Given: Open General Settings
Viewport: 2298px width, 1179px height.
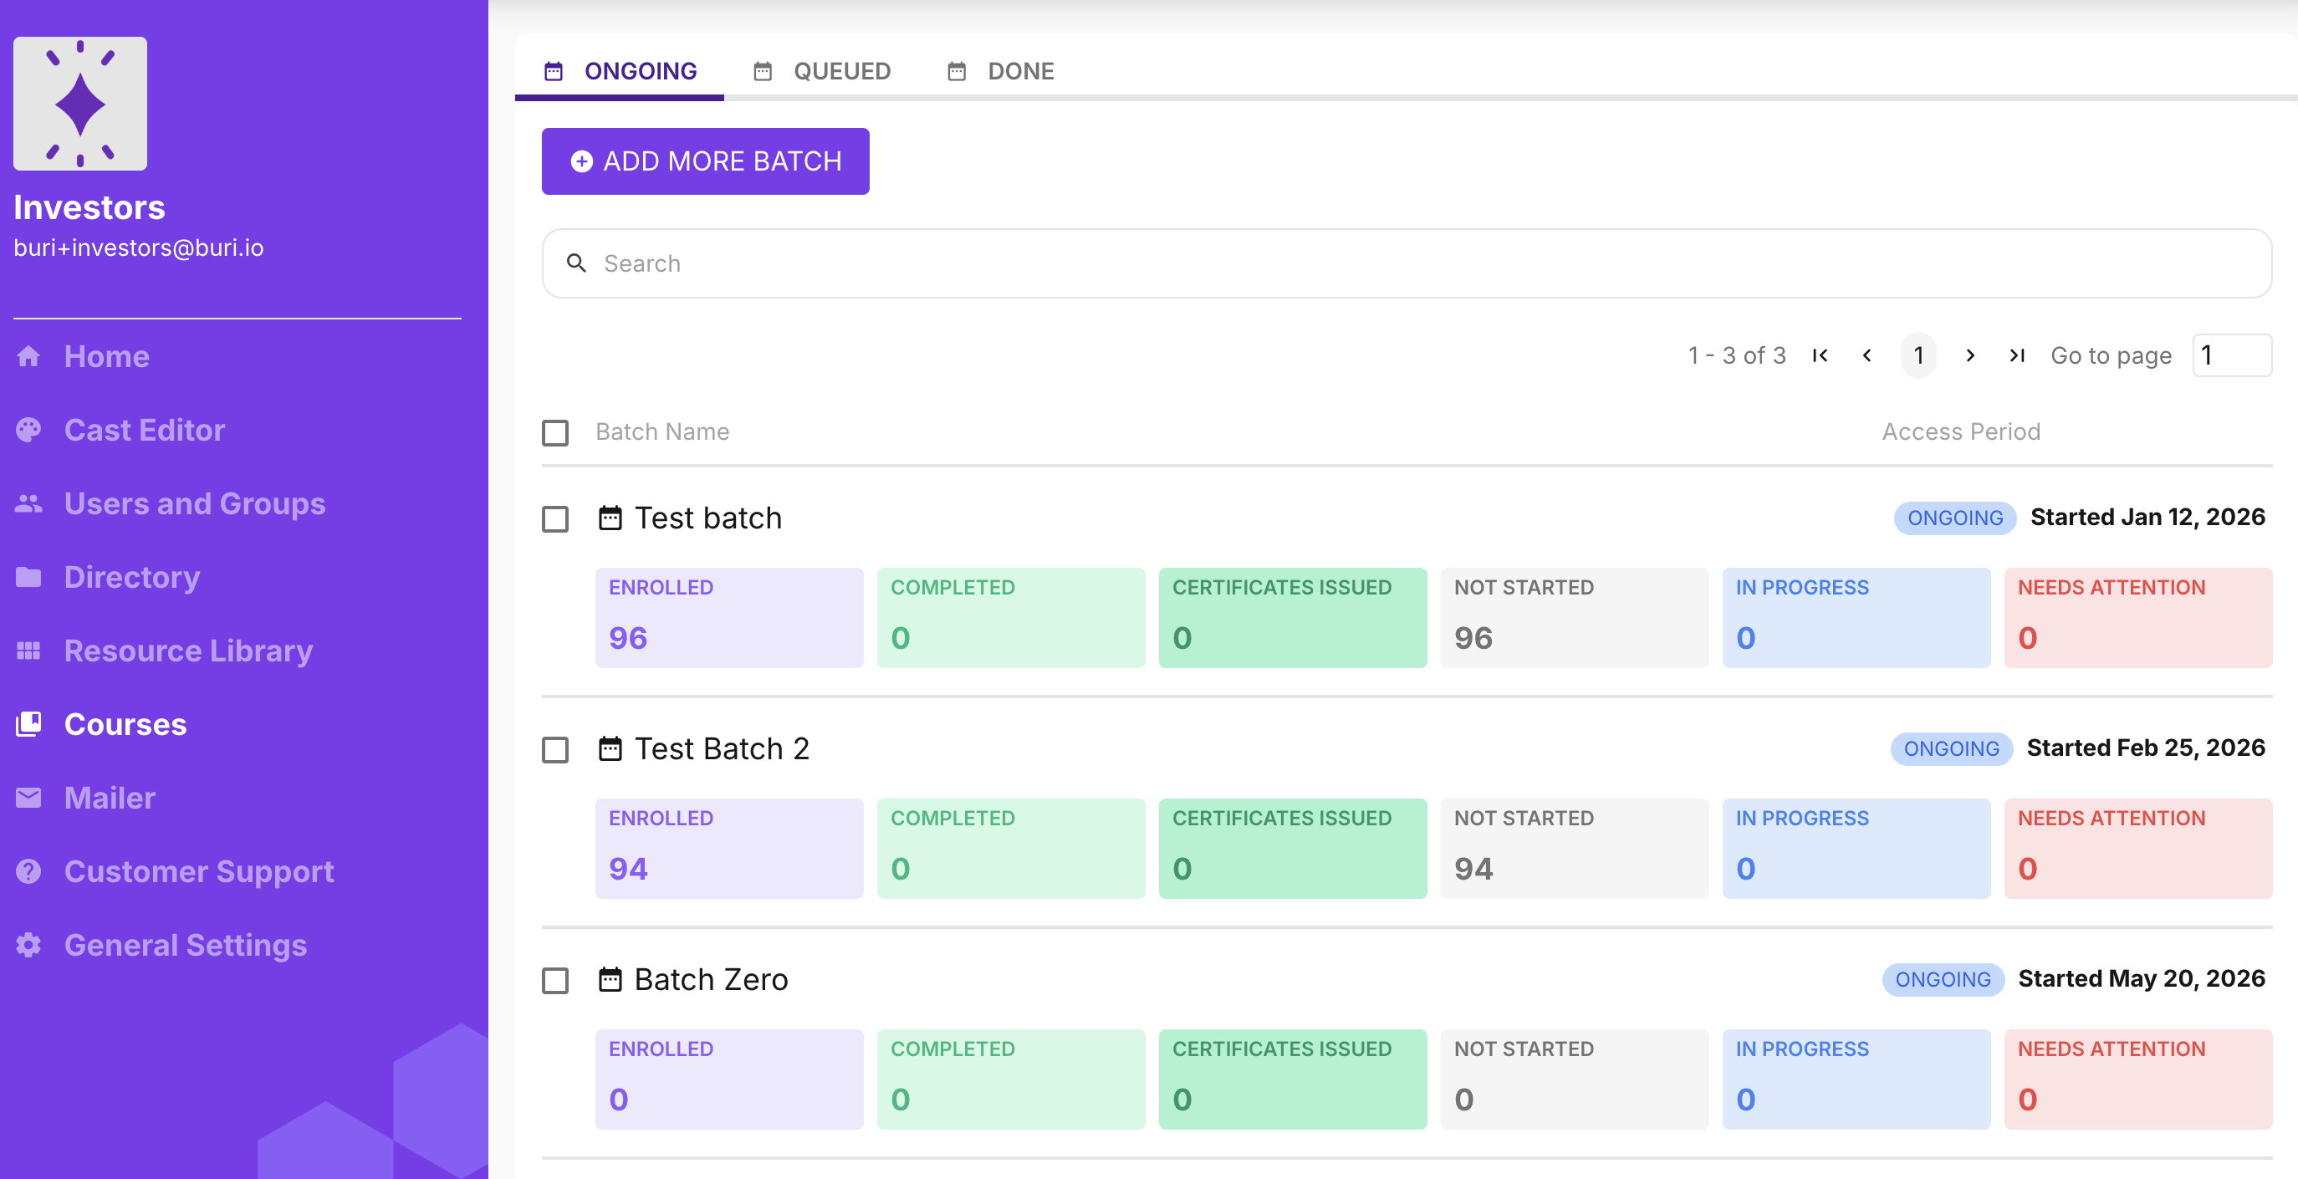Looking at the screenshot, I should click(186, 946).
